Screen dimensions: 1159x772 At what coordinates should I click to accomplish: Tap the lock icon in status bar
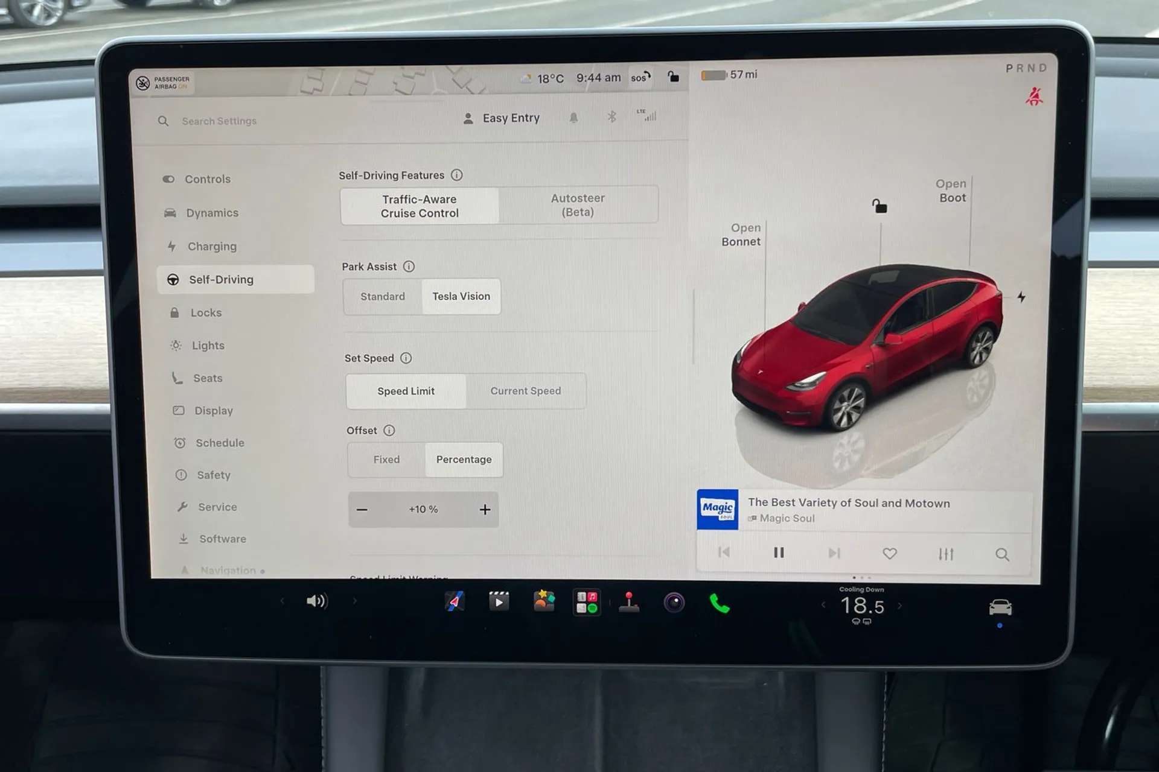pyautogui.click(x=673, y=76)
